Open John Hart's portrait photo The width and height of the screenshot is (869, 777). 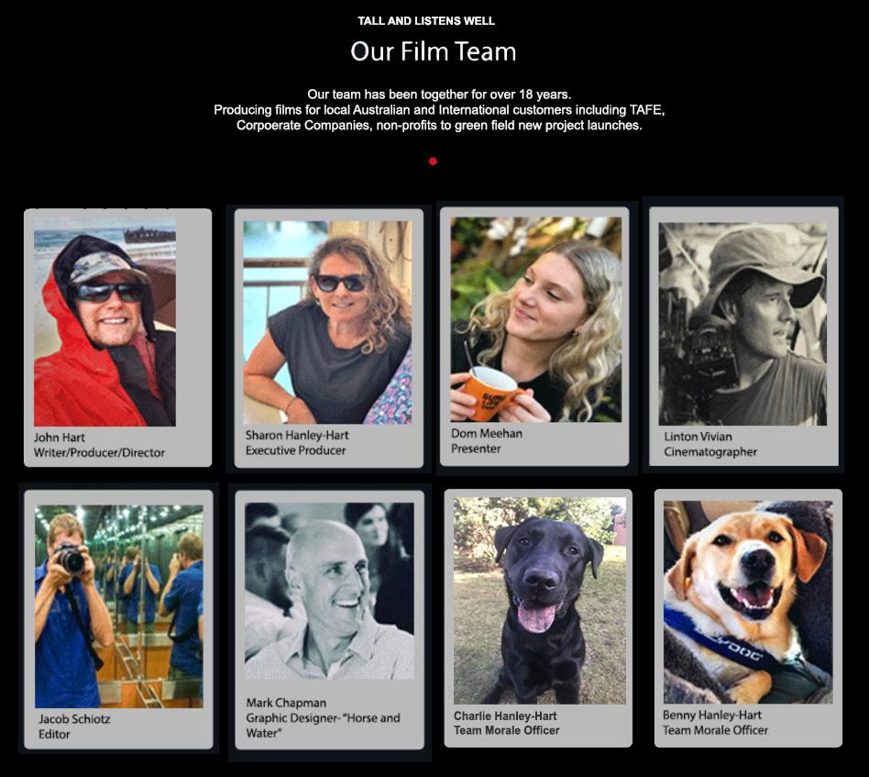pos(104,322)
